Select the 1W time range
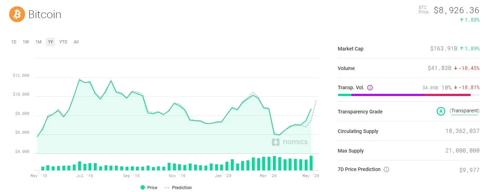 (26, 42)
